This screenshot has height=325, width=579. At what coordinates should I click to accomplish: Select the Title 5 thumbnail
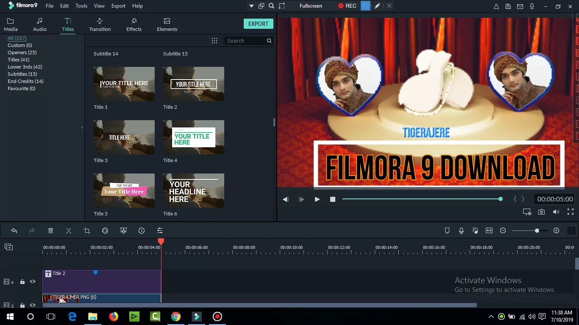124,190
